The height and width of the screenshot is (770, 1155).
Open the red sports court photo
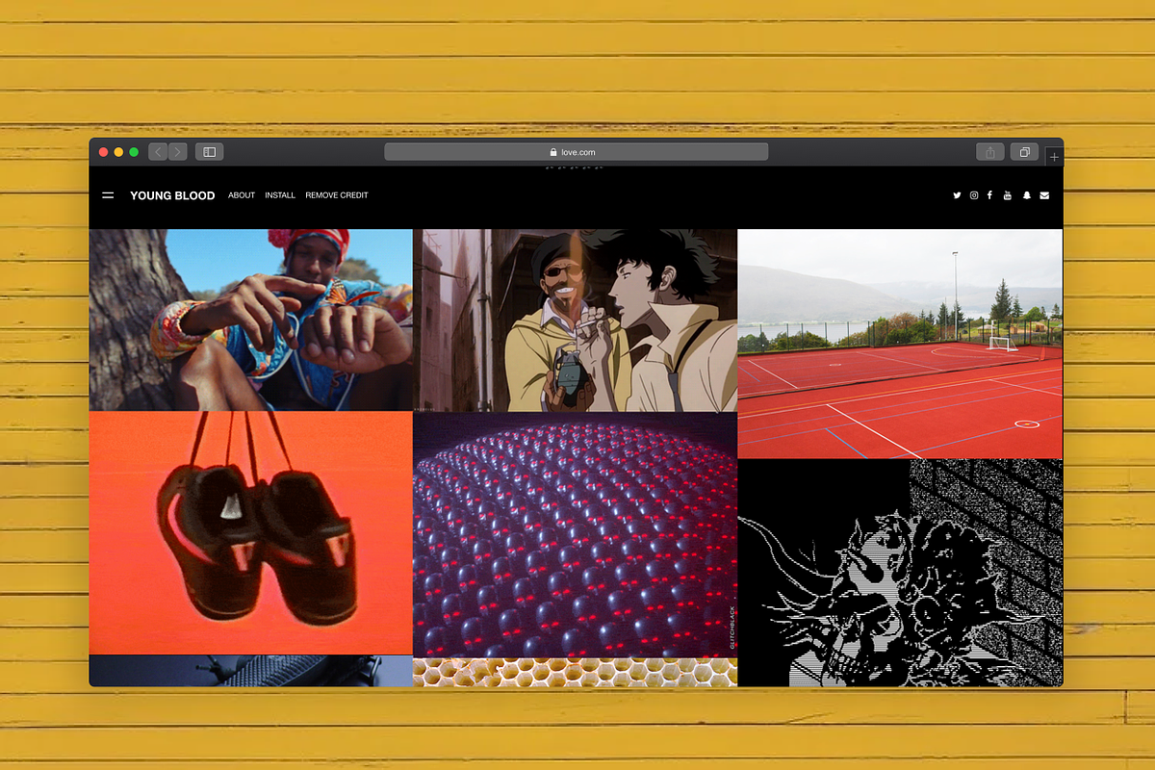[900, 344]
